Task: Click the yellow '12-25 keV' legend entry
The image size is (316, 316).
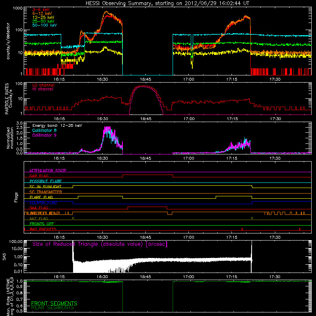Action: [43, 17]
